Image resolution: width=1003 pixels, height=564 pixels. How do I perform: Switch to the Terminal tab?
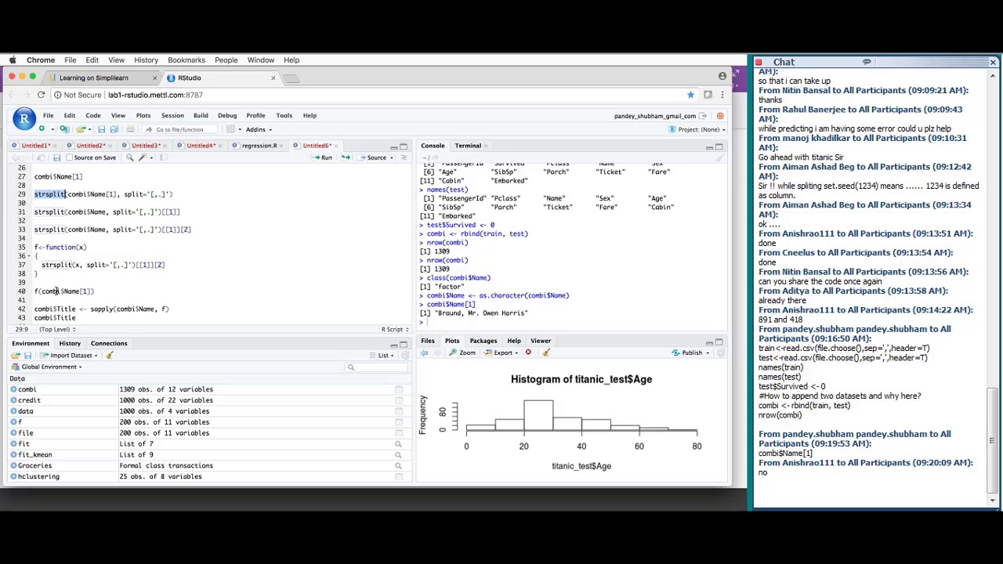click(468, 146)
